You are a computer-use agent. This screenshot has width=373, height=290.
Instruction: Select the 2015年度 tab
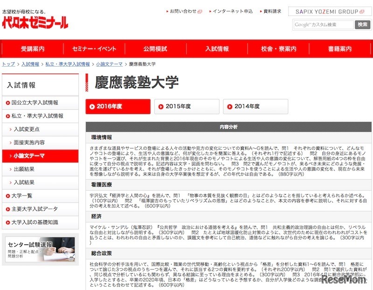coord(187,107)
